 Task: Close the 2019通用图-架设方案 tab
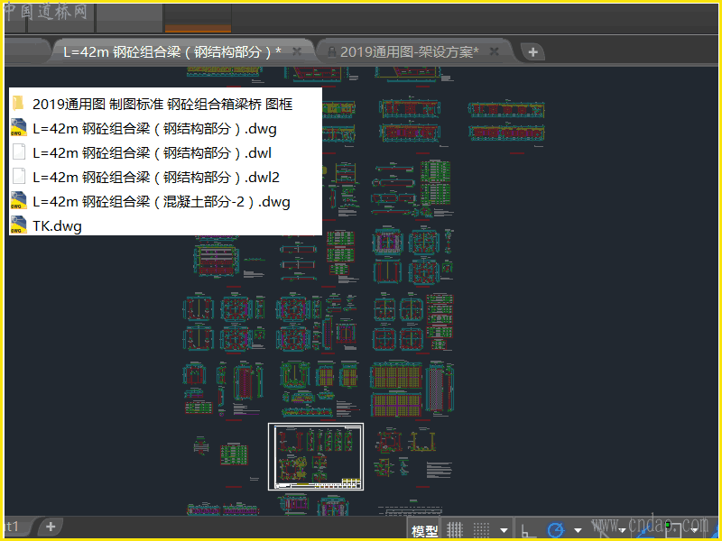coord(494,51)
